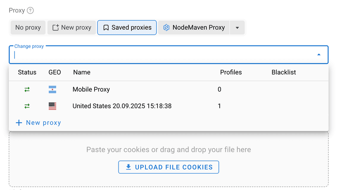342x190 pixels.
Task: Collapse the Change proxy dropdown arrow
Action: pyautogui.click(x=319, y=55)
